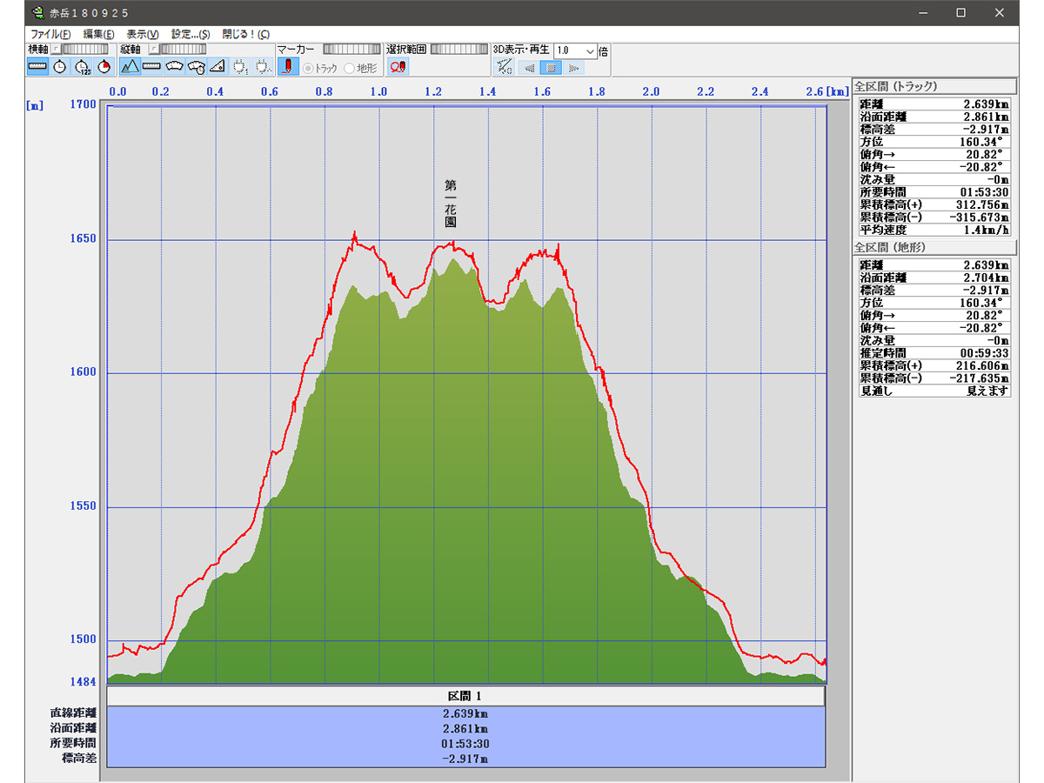Switch horizontal axis to the clock time icon
Screen dimensions: 1044x783
tap(60, 67)
